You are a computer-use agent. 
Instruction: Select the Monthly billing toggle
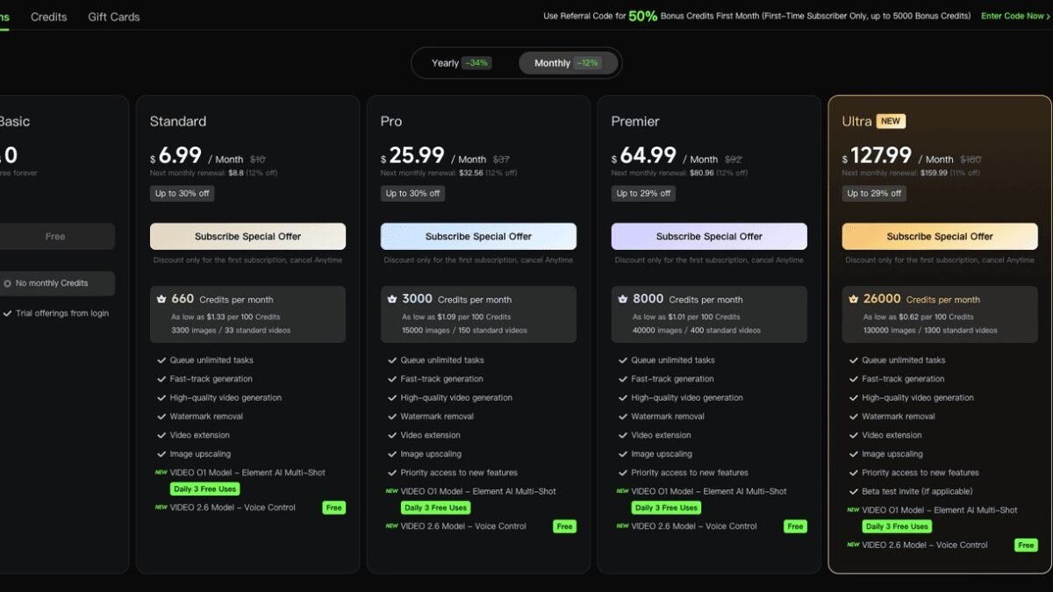(x=568, y=63)
